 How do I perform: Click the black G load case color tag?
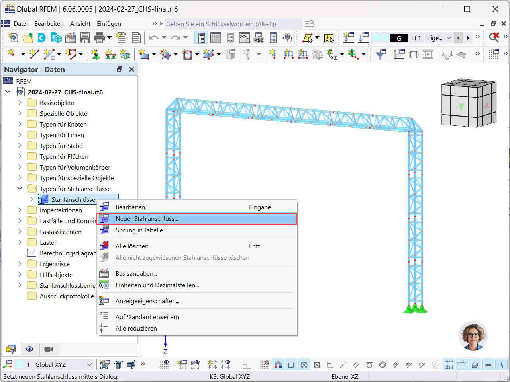pos(399,38)
